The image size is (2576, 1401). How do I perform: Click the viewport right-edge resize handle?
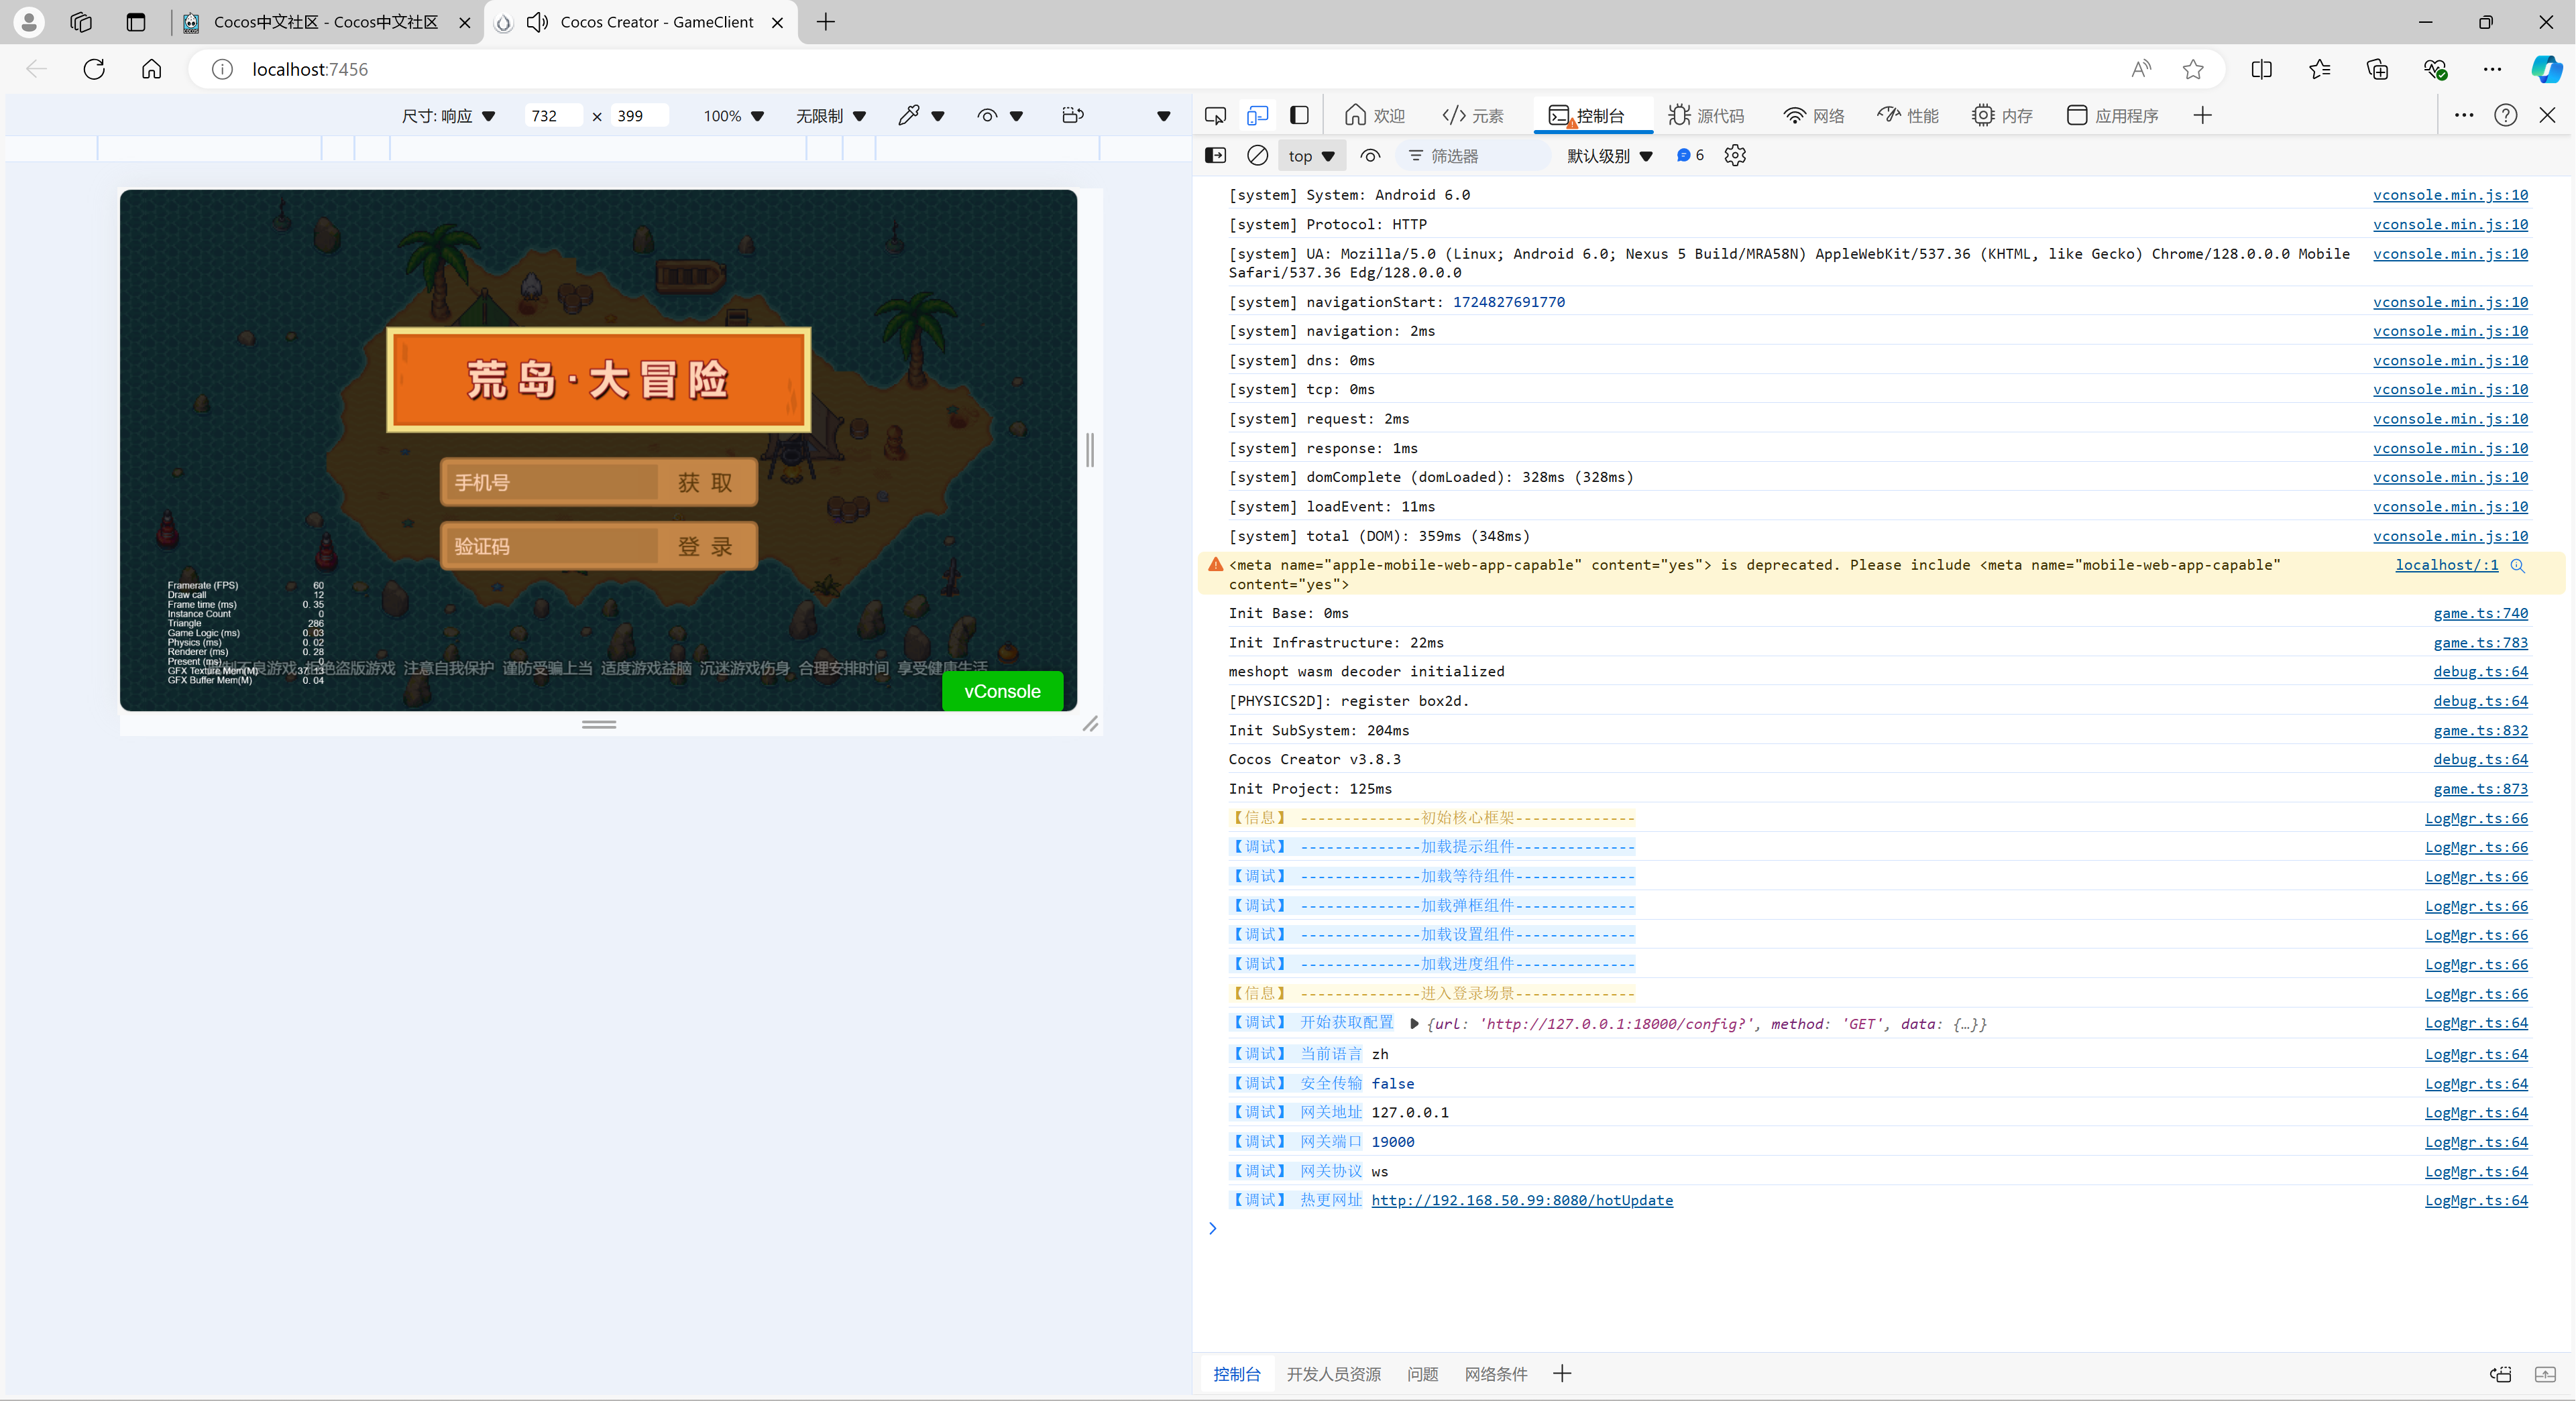pyautogui.click(x=1090, y=450)
